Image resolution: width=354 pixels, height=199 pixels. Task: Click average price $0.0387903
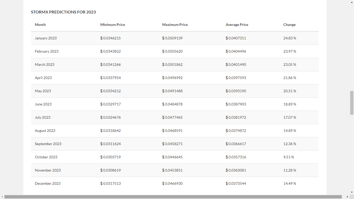236,104
